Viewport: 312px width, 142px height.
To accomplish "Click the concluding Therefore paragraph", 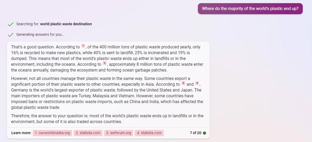I will 107,119.
